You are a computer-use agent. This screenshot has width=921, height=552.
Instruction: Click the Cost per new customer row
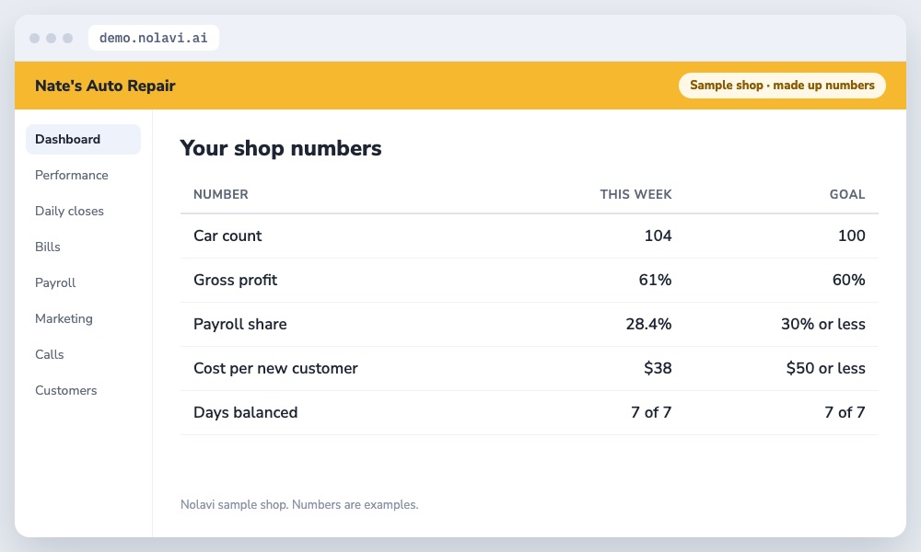tap(530, 368)
